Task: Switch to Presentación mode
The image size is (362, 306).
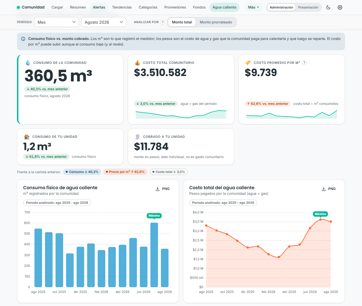Action: [x=308, y=7]
